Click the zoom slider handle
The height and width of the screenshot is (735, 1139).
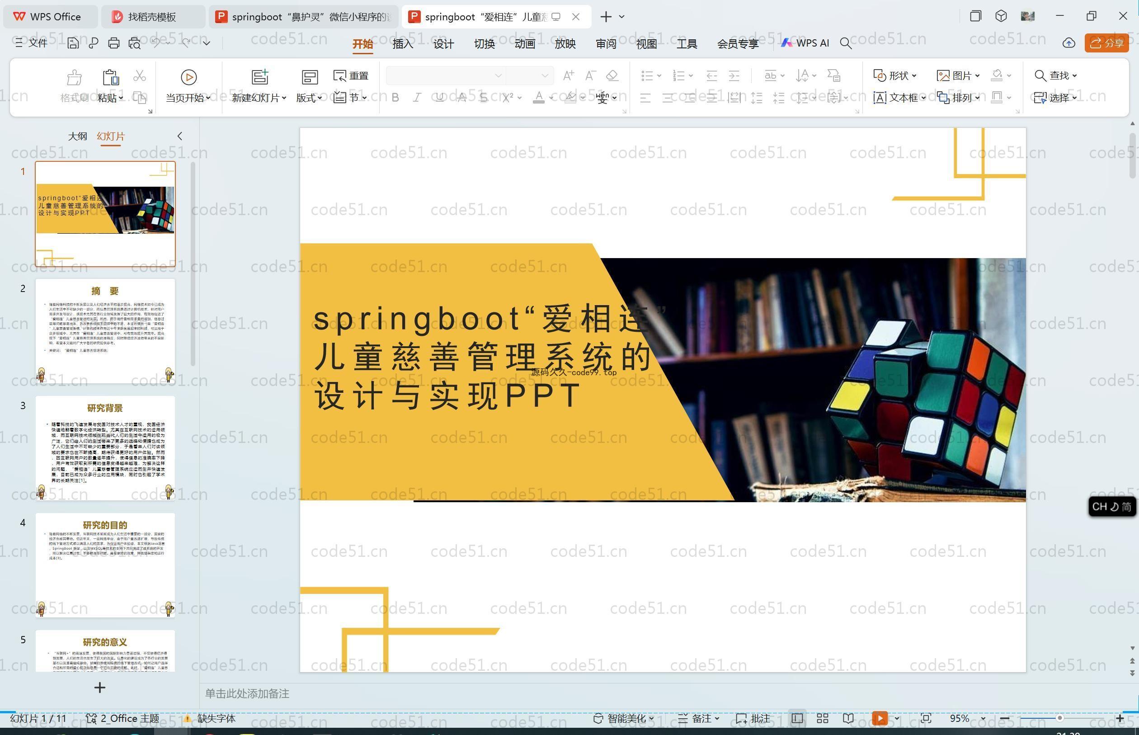1059,718
